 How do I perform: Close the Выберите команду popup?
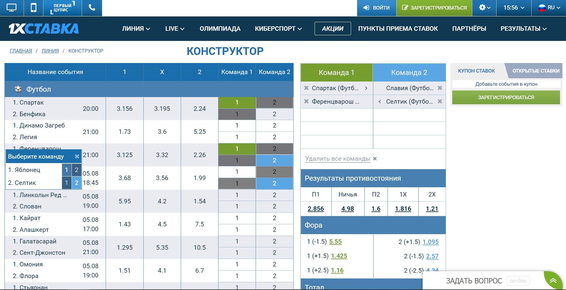(x=77, y=156)
